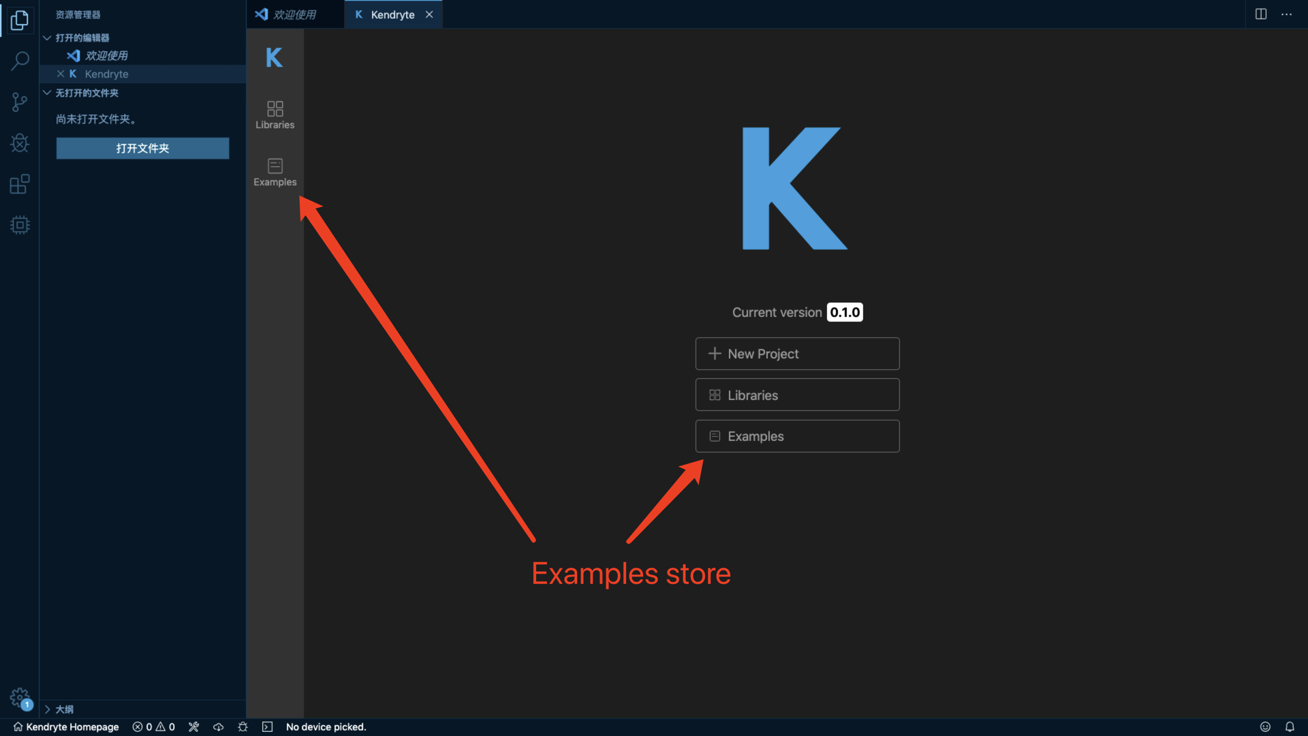Click the Libraries icon in Kendryte sidebar
Screen dimensions: 1308x736
(x=275, y=114)
